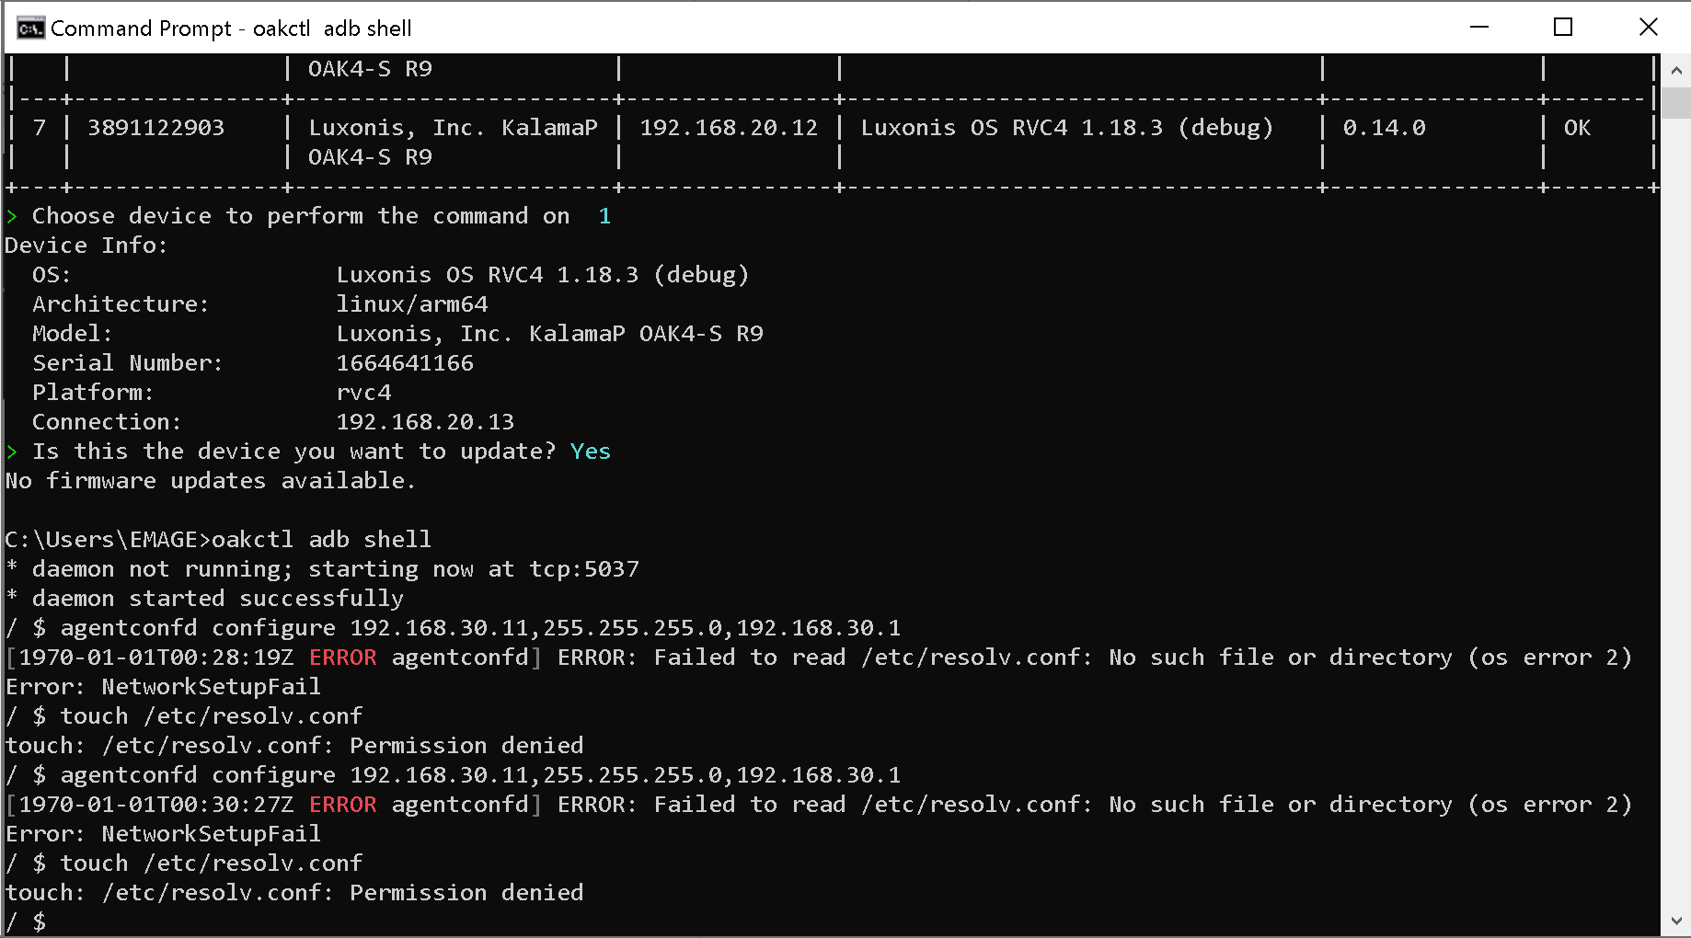Click the red ERROR label at 00:30:27Z
This screenshot has height=938, width=1691.
tap(342, 805)
